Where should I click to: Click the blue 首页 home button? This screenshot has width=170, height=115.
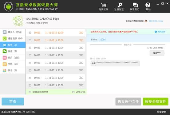coord(13,102)
